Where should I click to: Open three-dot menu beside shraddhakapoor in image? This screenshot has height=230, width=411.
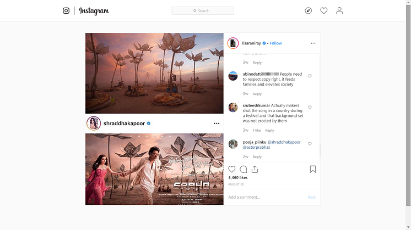click(x=217, y=124)
